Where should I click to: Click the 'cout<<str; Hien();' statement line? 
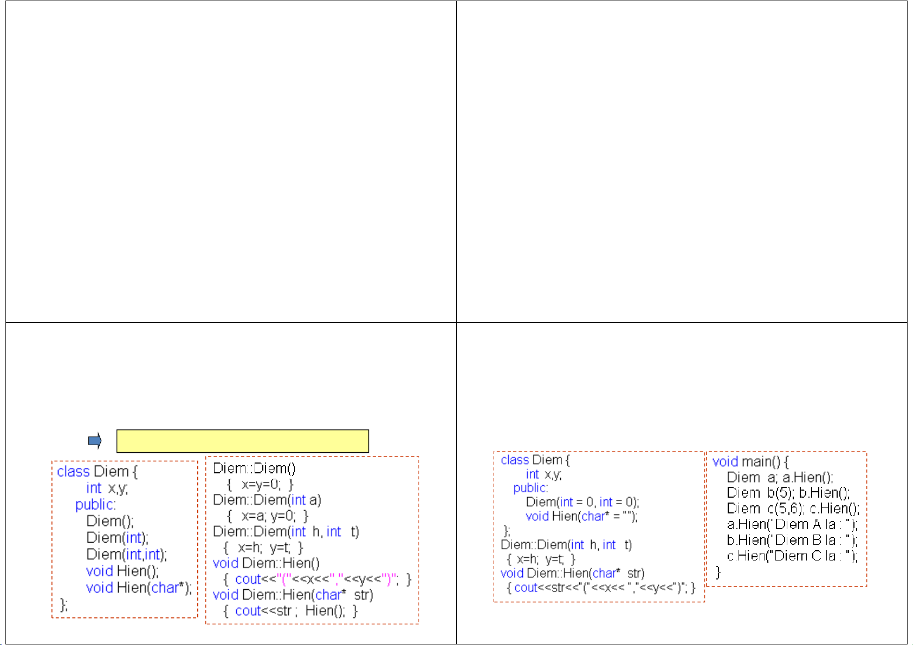pos(290,611)
